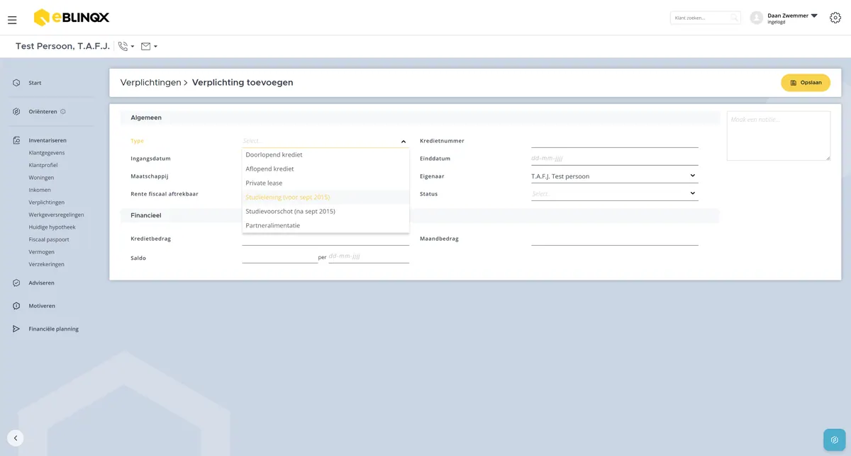851x456 pixels.
Task: Open the Eigenaar dropdown
Action: pos(615,176)
